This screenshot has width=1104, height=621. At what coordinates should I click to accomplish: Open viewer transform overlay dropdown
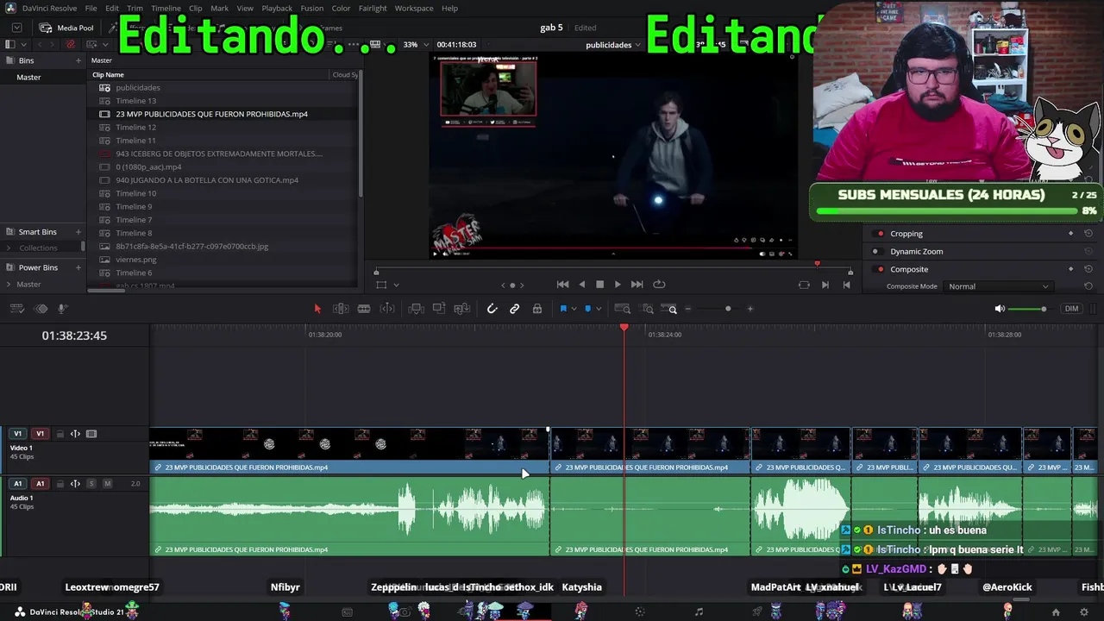(396, 285)
